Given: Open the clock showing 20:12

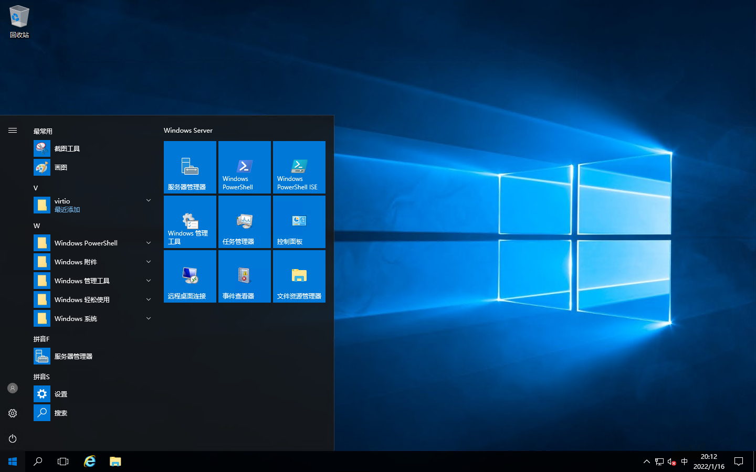Looking at the screenshot, I should click(x=709, y=462).
